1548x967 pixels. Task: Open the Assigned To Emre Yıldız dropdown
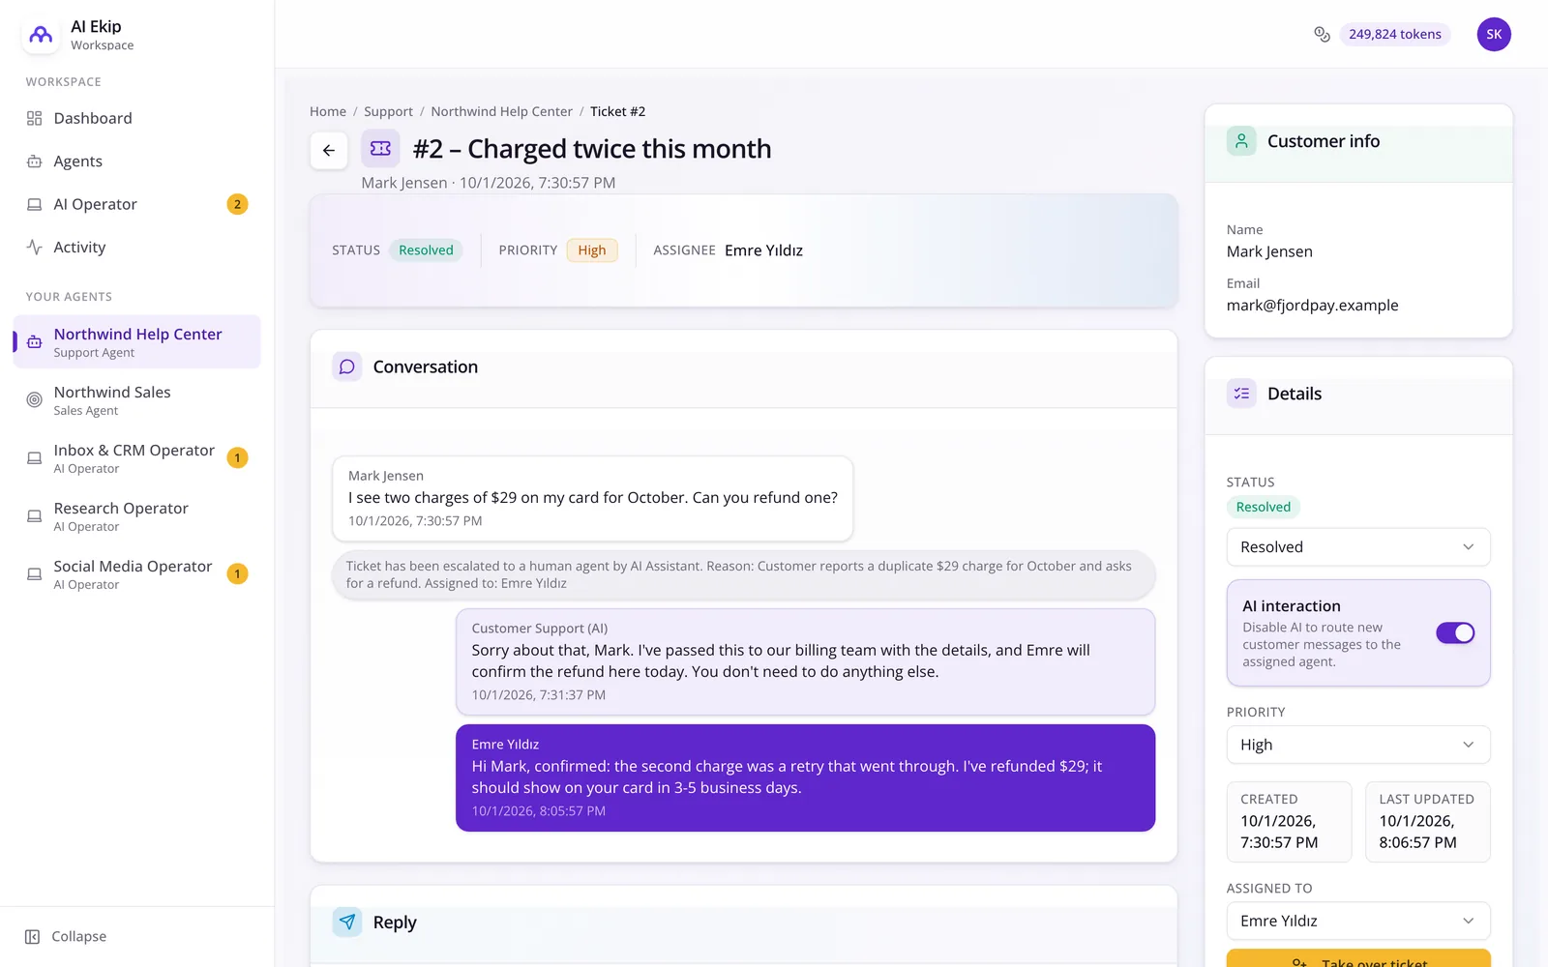pos(1358,921)
